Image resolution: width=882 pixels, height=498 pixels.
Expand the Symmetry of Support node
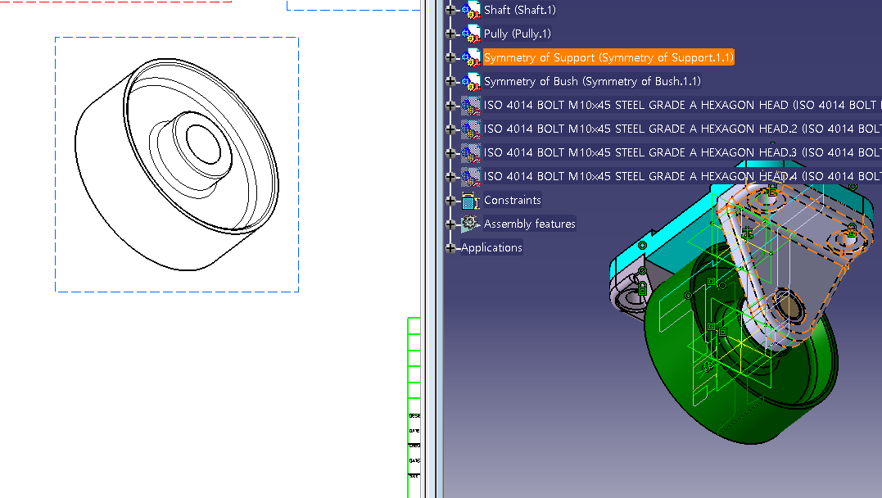[x=450, y=57]
